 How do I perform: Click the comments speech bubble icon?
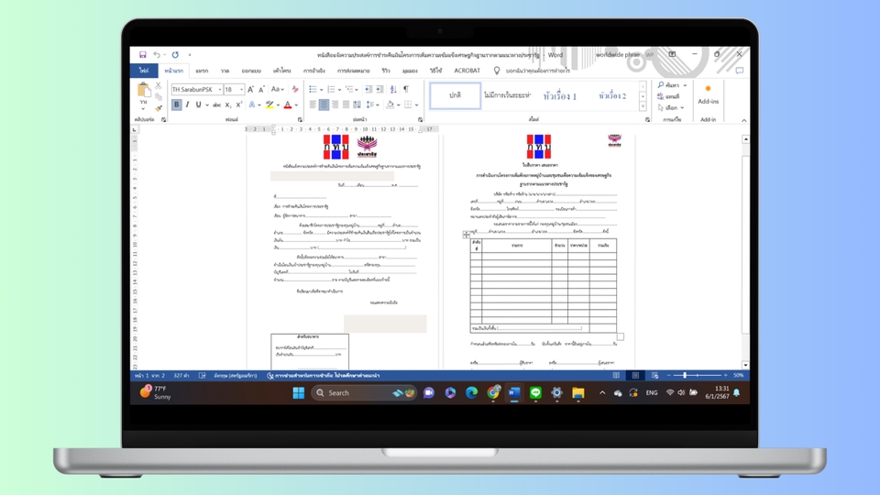point(740,71)
